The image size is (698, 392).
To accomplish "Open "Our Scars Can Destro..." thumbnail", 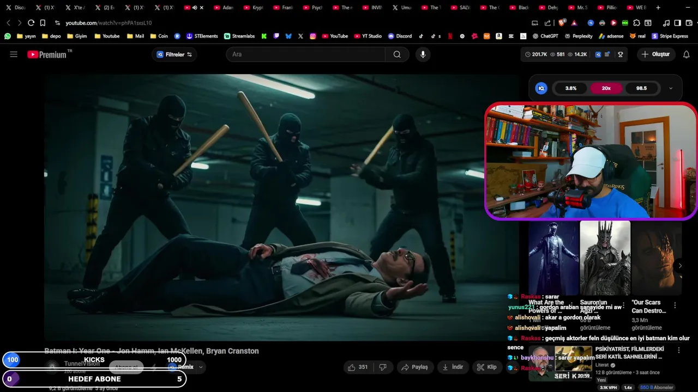I will tap(657, 258).
